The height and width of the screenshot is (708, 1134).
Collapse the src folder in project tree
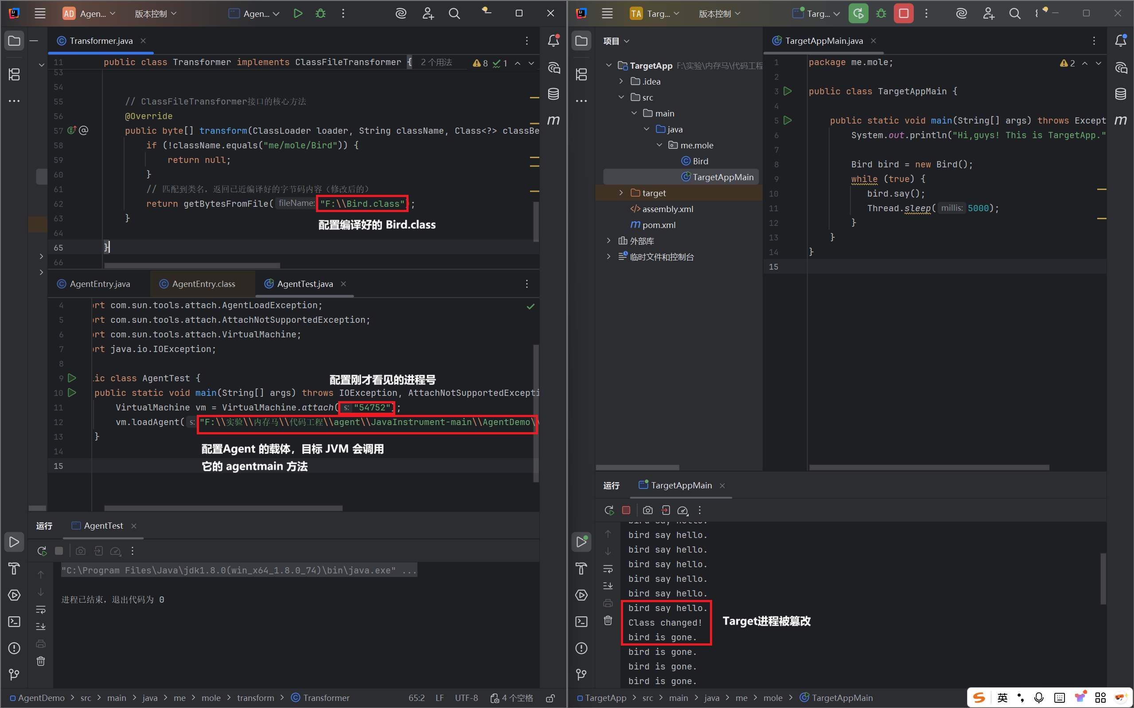coord(621,97)
